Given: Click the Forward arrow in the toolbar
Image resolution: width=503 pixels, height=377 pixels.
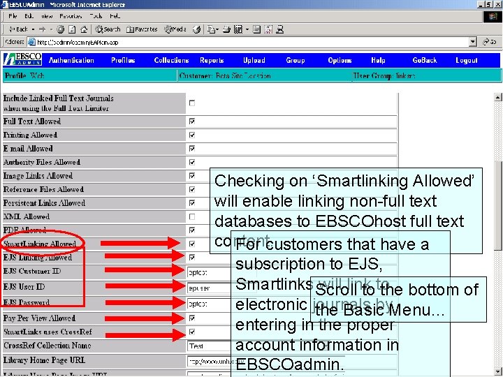Looking at the screenshot, I should click(42, 29).
